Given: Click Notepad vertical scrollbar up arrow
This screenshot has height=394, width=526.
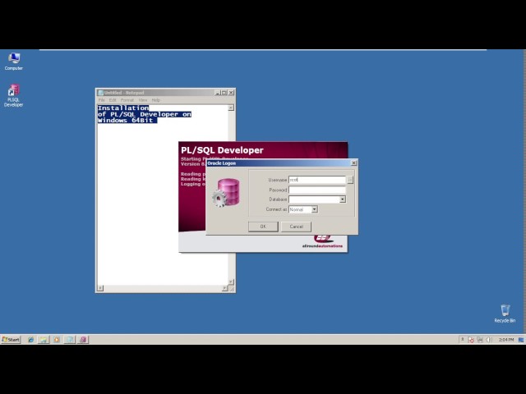Looking at the screenshot, I should (231, 108).
